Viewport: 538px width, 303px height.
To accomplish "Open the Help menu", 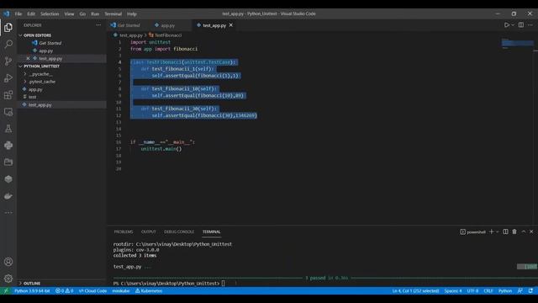I will [x=132, y=13].
